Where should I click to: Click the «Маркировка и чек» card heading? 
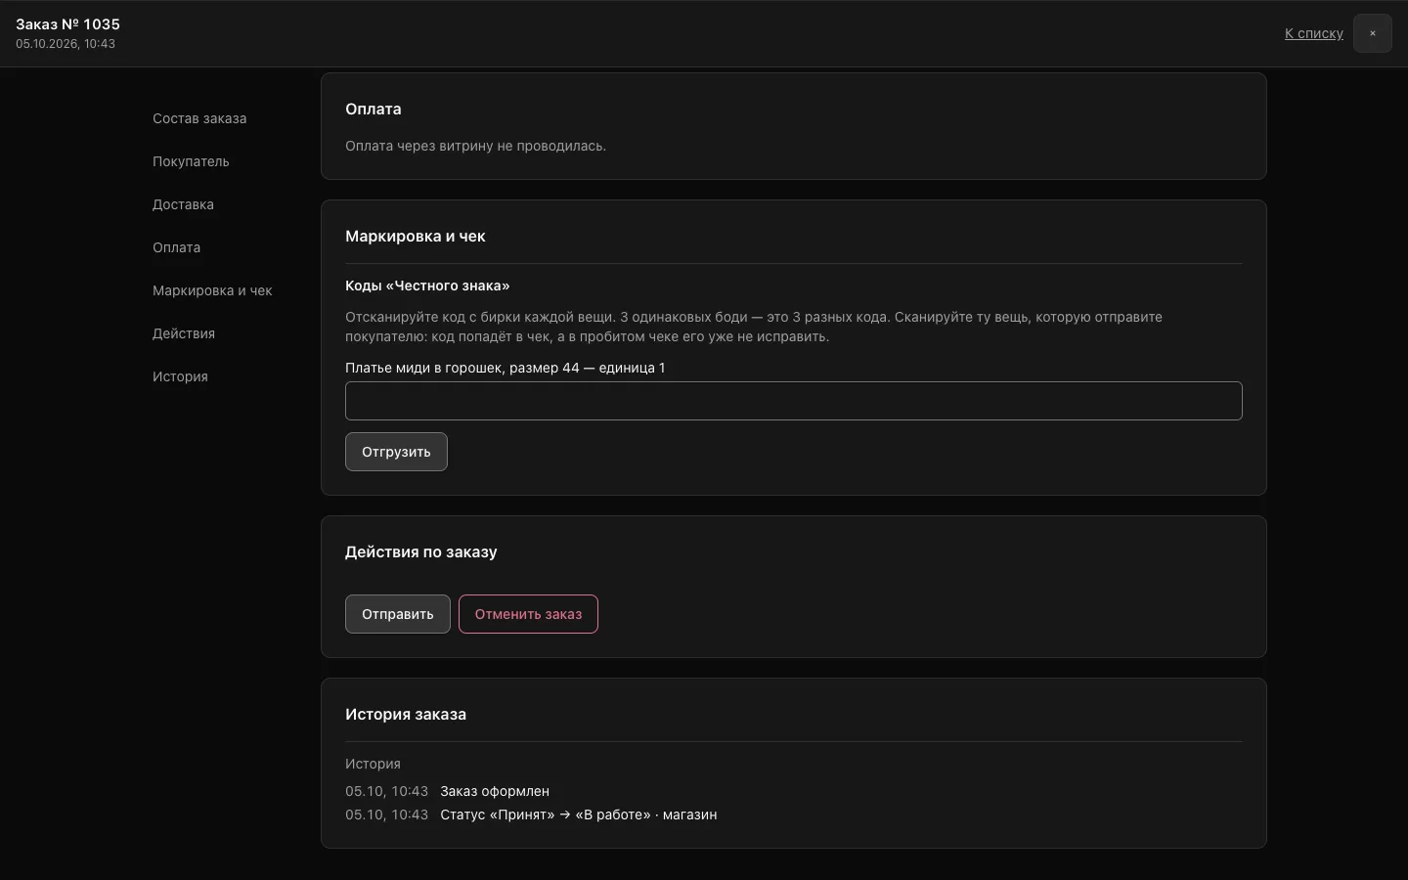[x=416, y=236]
